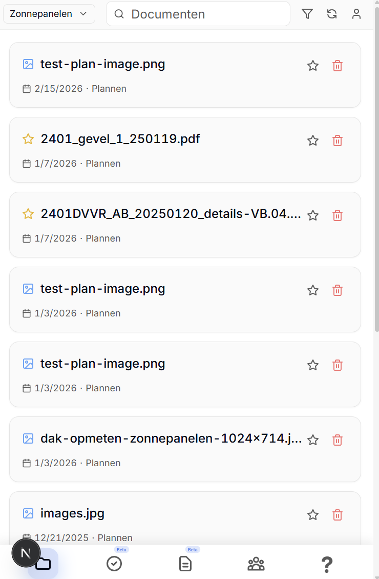The image size is (379, 579).
Task: Click the N avatar circle in bottom left
Action: [26, 553]
